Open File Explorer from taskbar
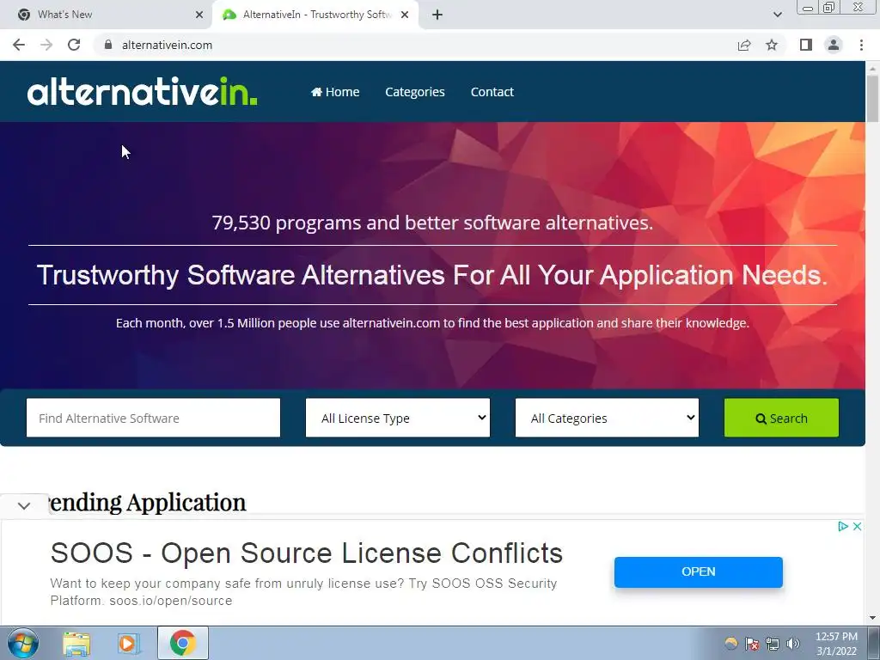The height and width of the screenshot is (660, 880). 76,643
